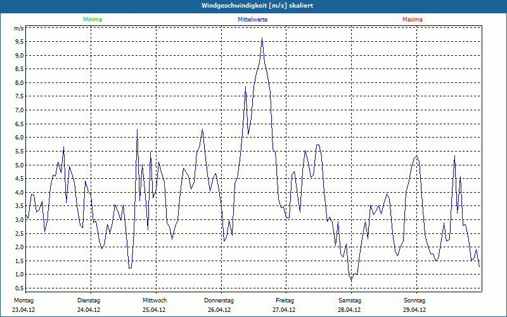This screenshot has height=317, width=507.
Task: Click the m/s unit label on y-axis
Action: (19, 29)
